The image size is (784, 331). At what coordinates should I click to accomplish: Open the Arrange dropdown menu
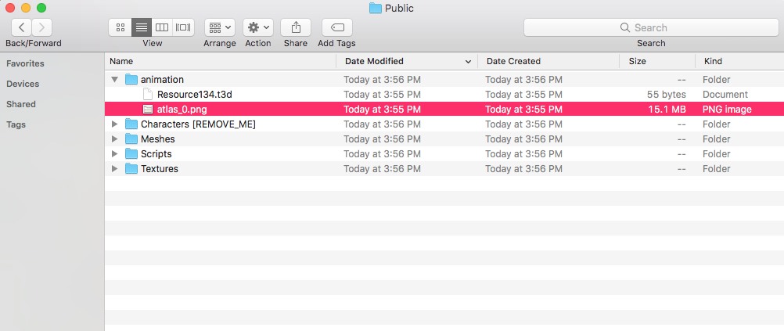(x=219, y=27)
